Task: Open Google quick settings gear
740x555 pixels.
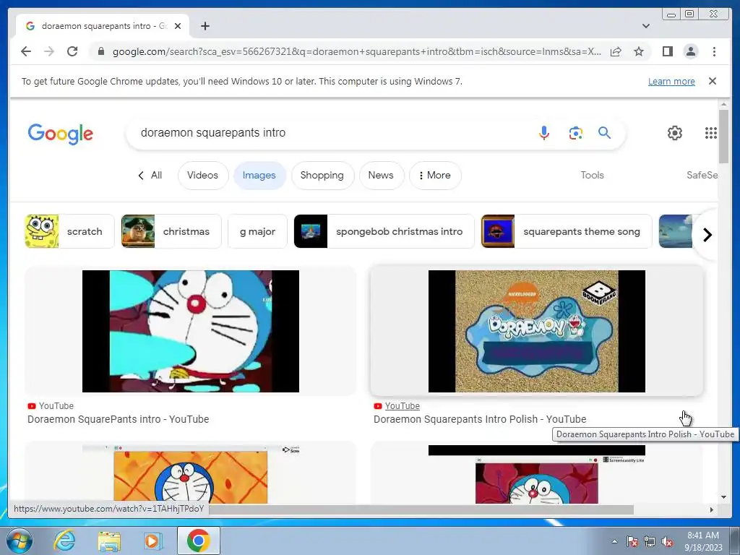Action: pos(674,133)
